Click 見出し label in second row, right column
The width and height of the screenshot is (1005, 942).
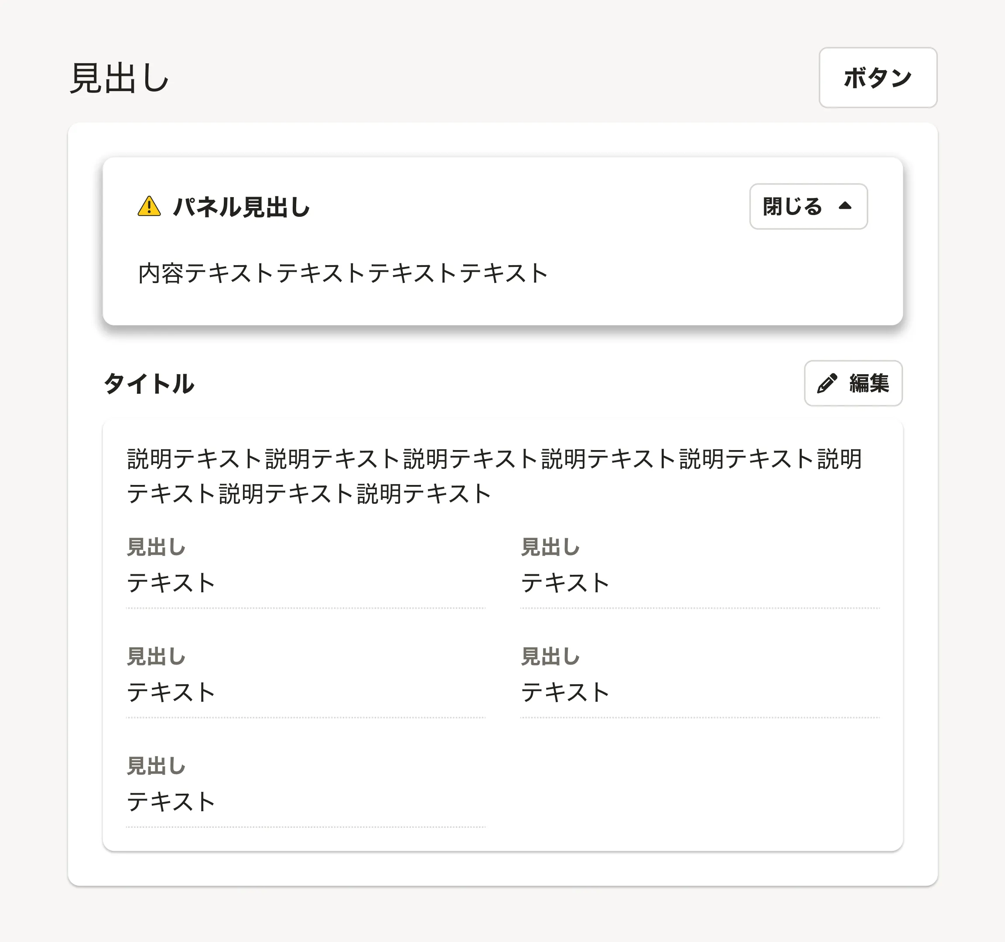(x=550, y=656)
